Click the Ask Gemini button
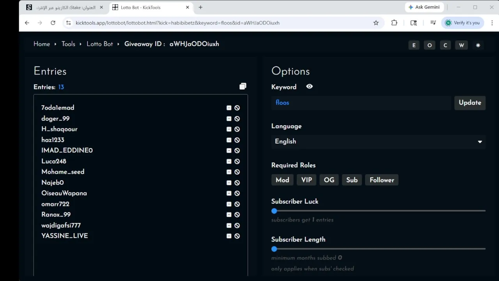The height and width of the screenshot is (281, 499). pyautogui.click(x=424, y=7)
